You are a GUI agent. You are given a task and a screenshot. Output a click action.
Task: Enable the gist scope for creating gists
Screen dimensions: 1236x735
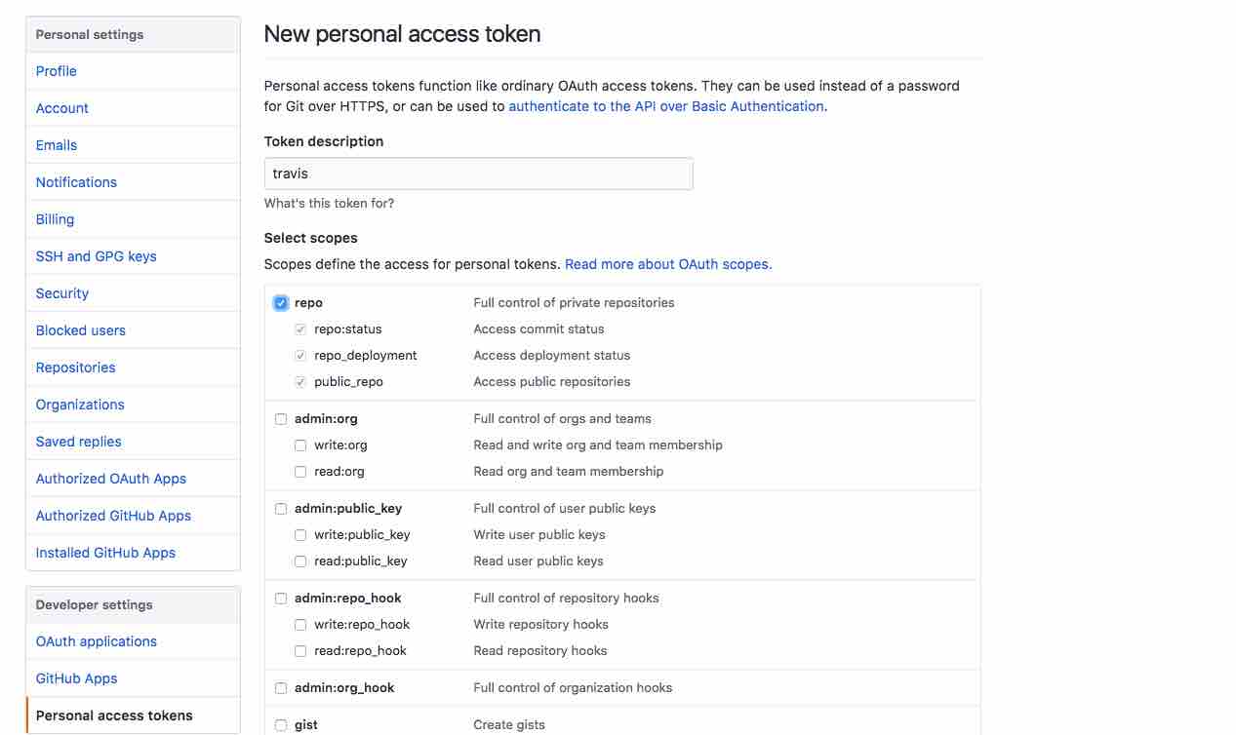tap(281, 724)
